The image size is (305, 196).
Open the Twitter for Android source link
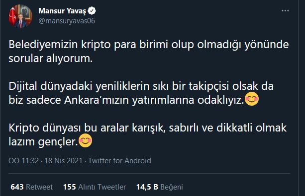coord(119,161)
